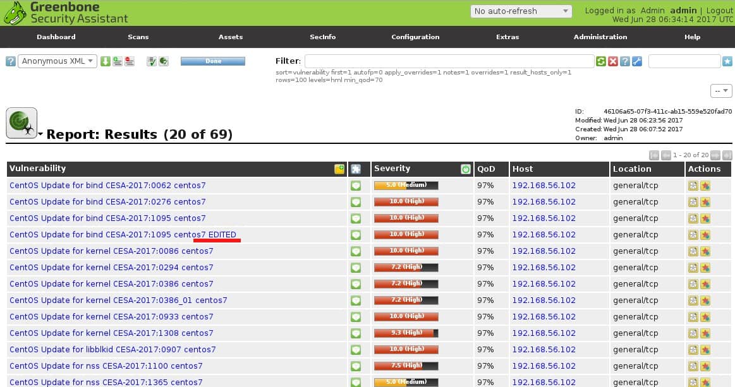Screen dimensions: 735x387
Task: Click the help question mark beside Anonymous XML
Action: click(11, 61)
